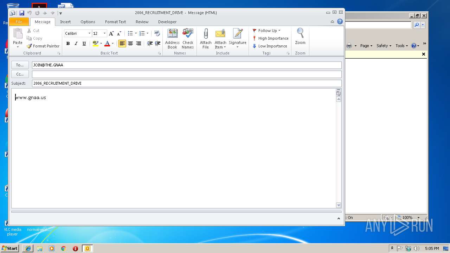Open Chrome from the taskbar
This screenshot has height=253, width=450.
63,248
